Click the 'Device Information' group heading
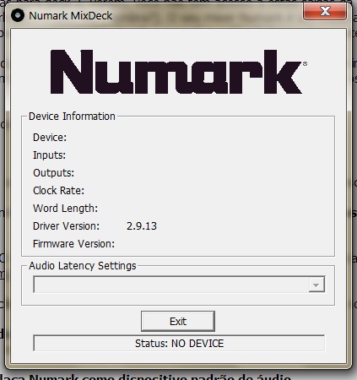 [x=72, y=117]
